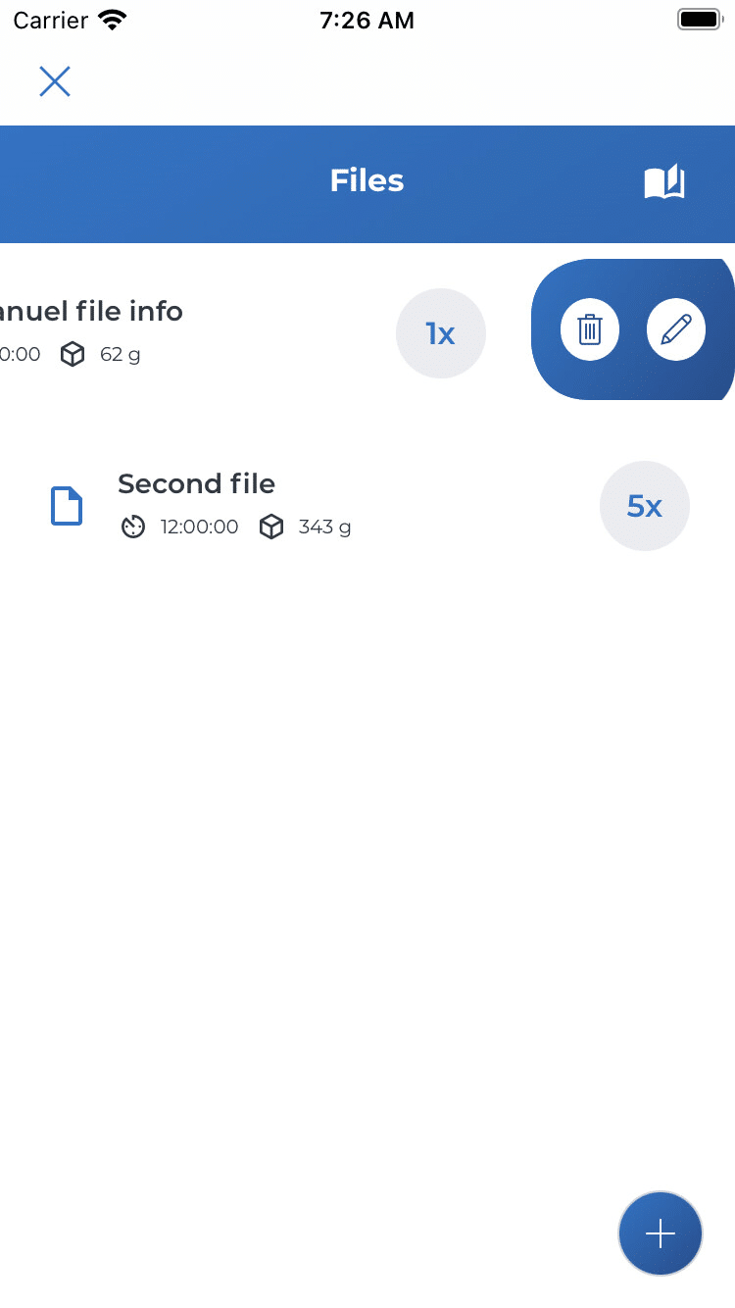
Task: Delete the file using the trash icon
Action: (x=590, y=329)
